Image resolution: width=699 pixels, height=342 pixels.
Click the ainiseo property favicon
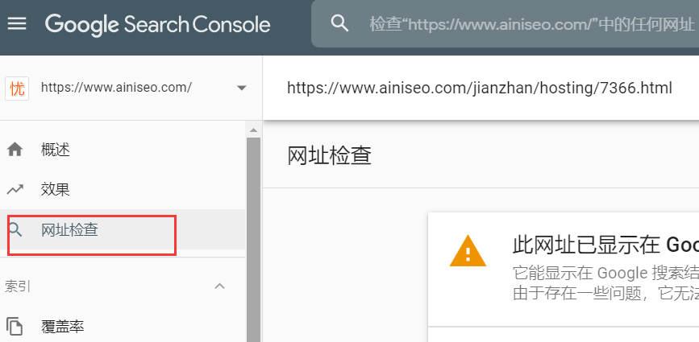[x=17, y=88]
